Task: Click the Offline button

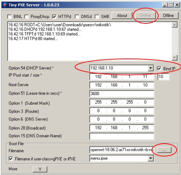Action: tap(168, 16)
